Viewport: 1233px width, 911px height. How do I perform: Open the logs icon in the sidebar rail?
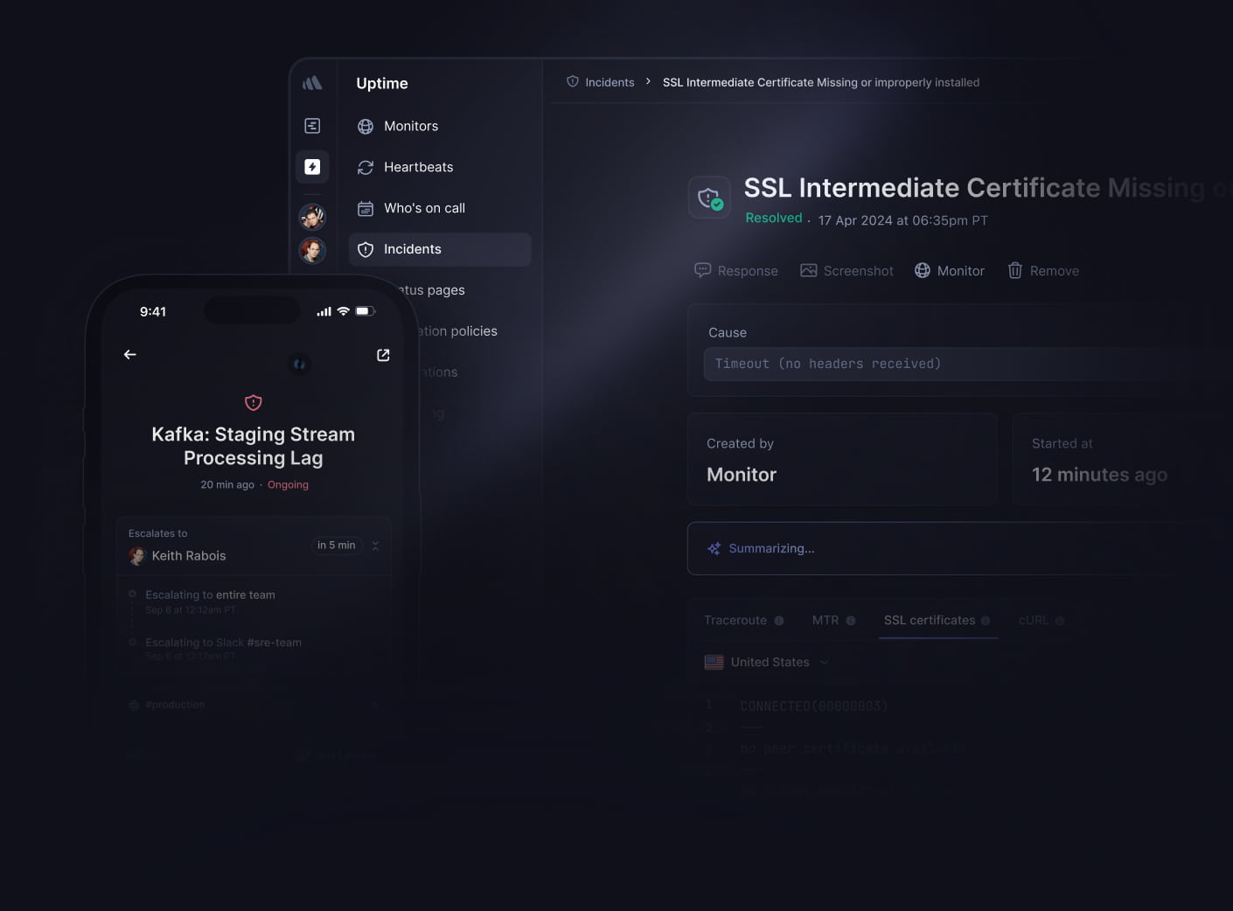[x=312, y=126]
